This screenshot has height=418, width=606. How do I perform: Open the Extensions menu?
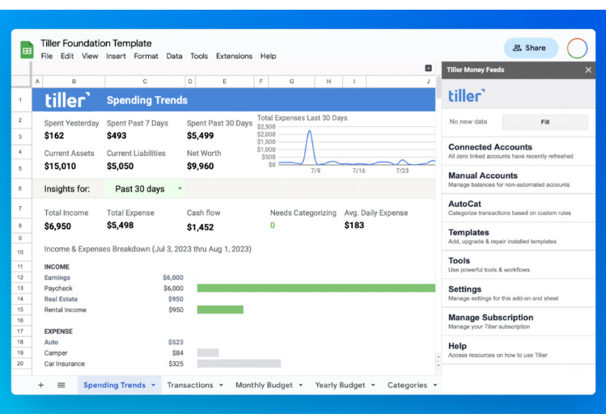tap(234, 57)
